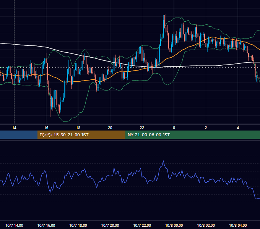The width and height of the screenshot is (260, 229).
Task: Click the 20 hour label on the price chart
Action: point(110,128)
